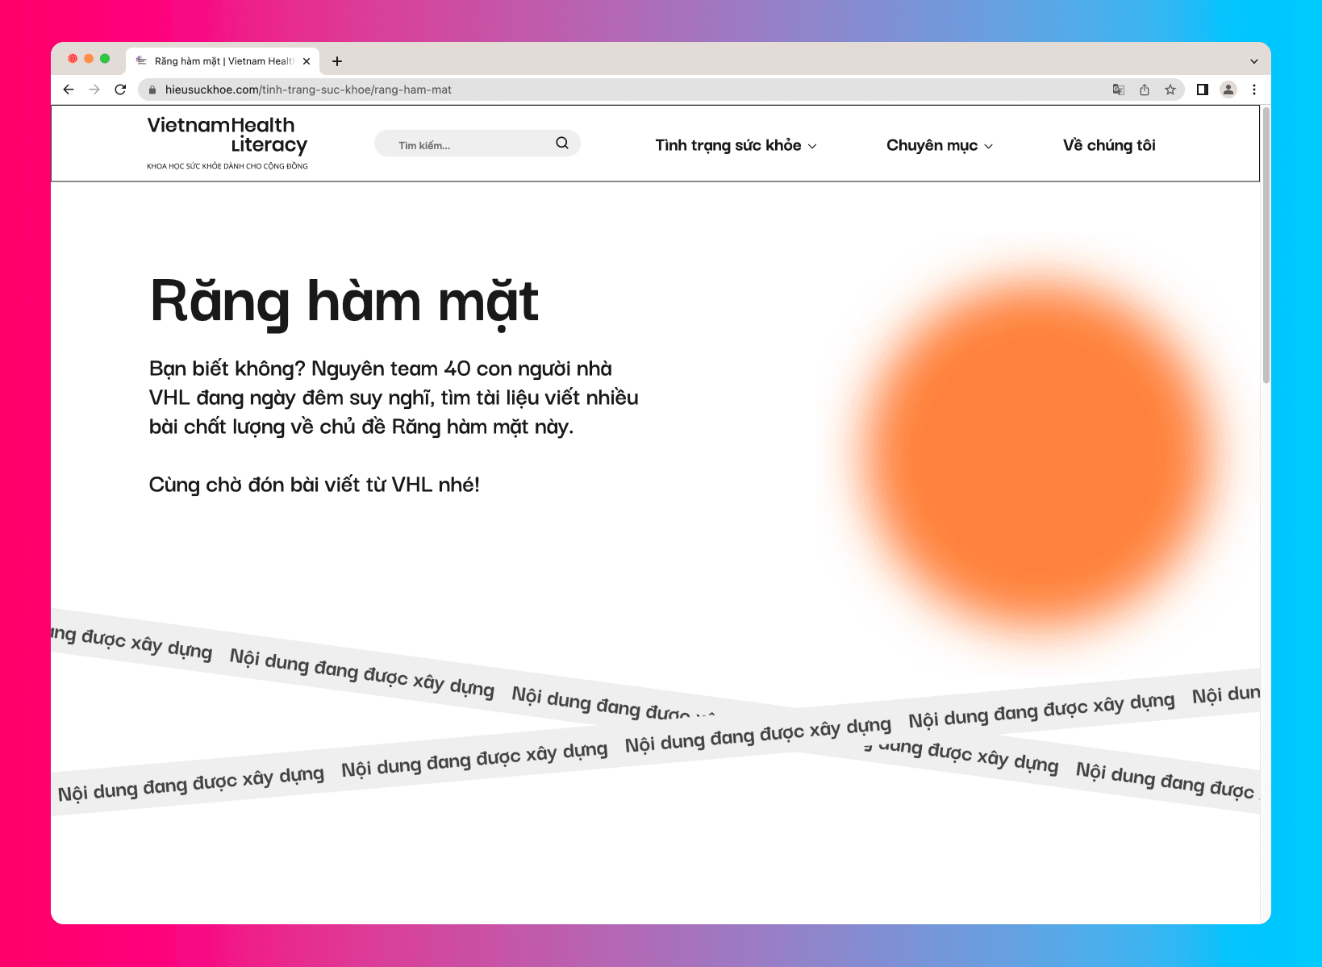1322x967 pixels.
Task: Expand the Tình trạng sức khỏe dropdown
Action: 736,145
